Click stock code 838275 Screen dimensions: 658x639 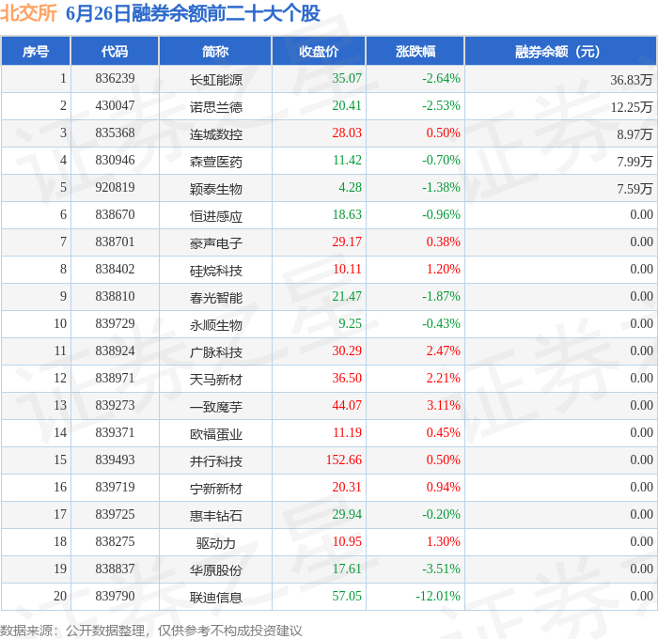[x=115, y=542]
